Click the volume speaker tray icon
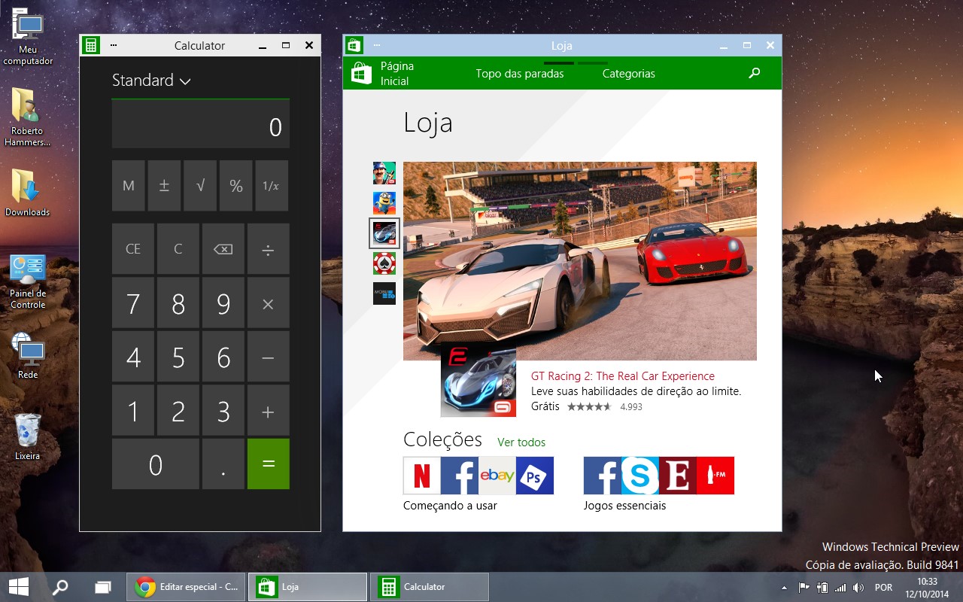Screen dimensions: 963x602 pyautogui.click(x=858, y=588)
